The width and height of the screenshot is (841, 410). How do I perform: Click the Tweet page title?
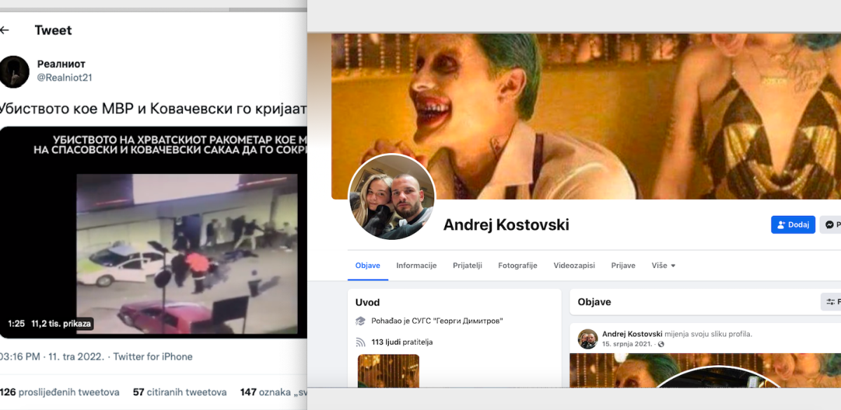pos(53,30)
